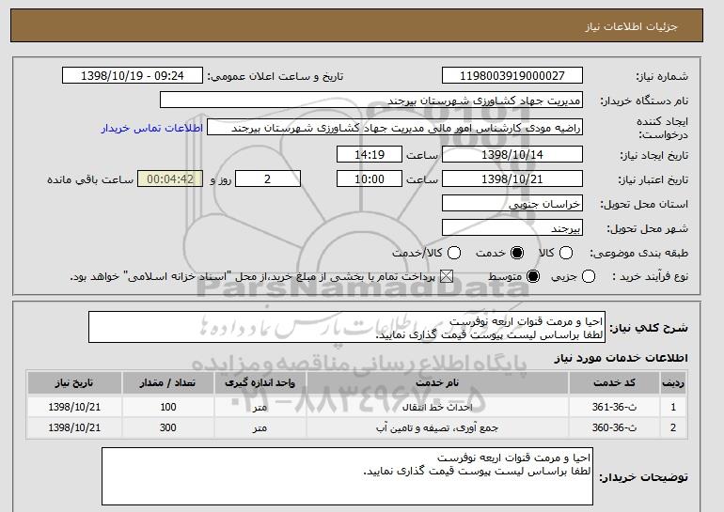
Task: Click the شرح کلی نیاز text area
Action: (347, 328)
